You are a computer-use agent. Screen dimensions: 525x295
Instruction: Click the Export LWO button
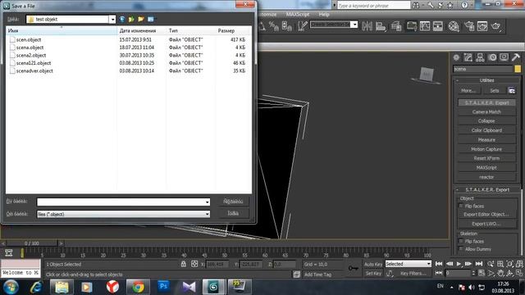tap(486, 224)
